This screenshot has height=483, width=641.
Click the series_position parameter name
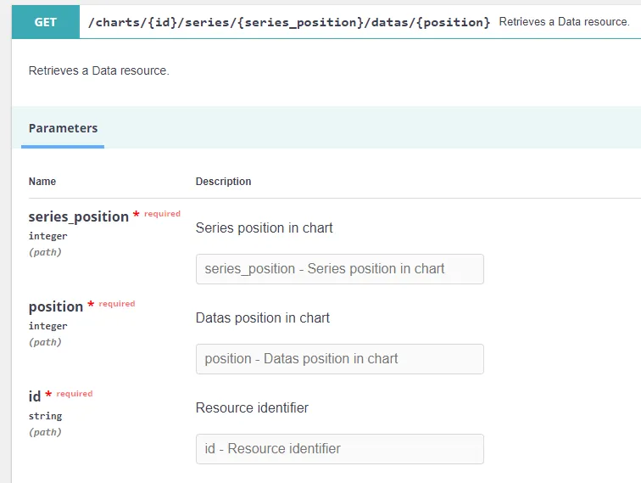(78, 216)
